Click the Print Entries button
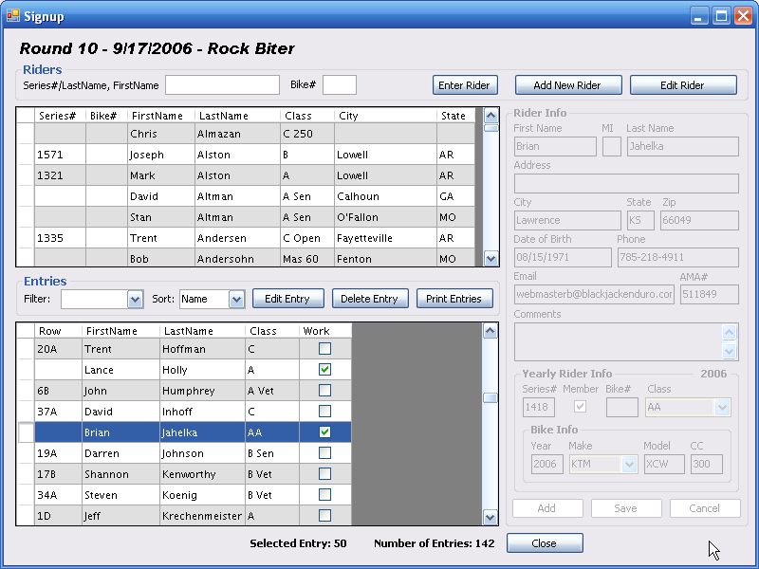Viewport: 759px width, 569px height. pos(454,299)
